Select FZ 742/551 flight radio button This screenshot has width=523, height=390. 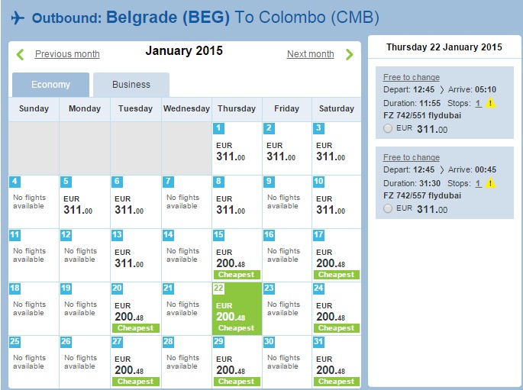tap(388, 129)
